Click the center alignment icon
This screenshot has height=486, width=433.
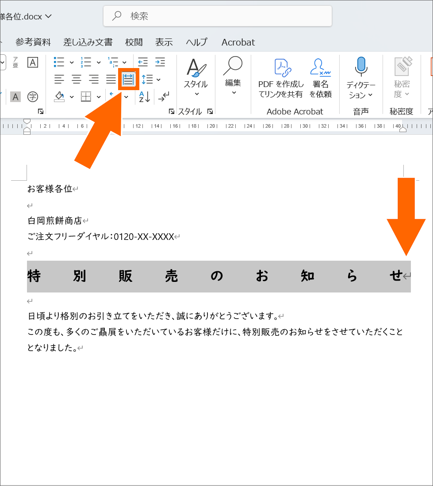[76, 79]
